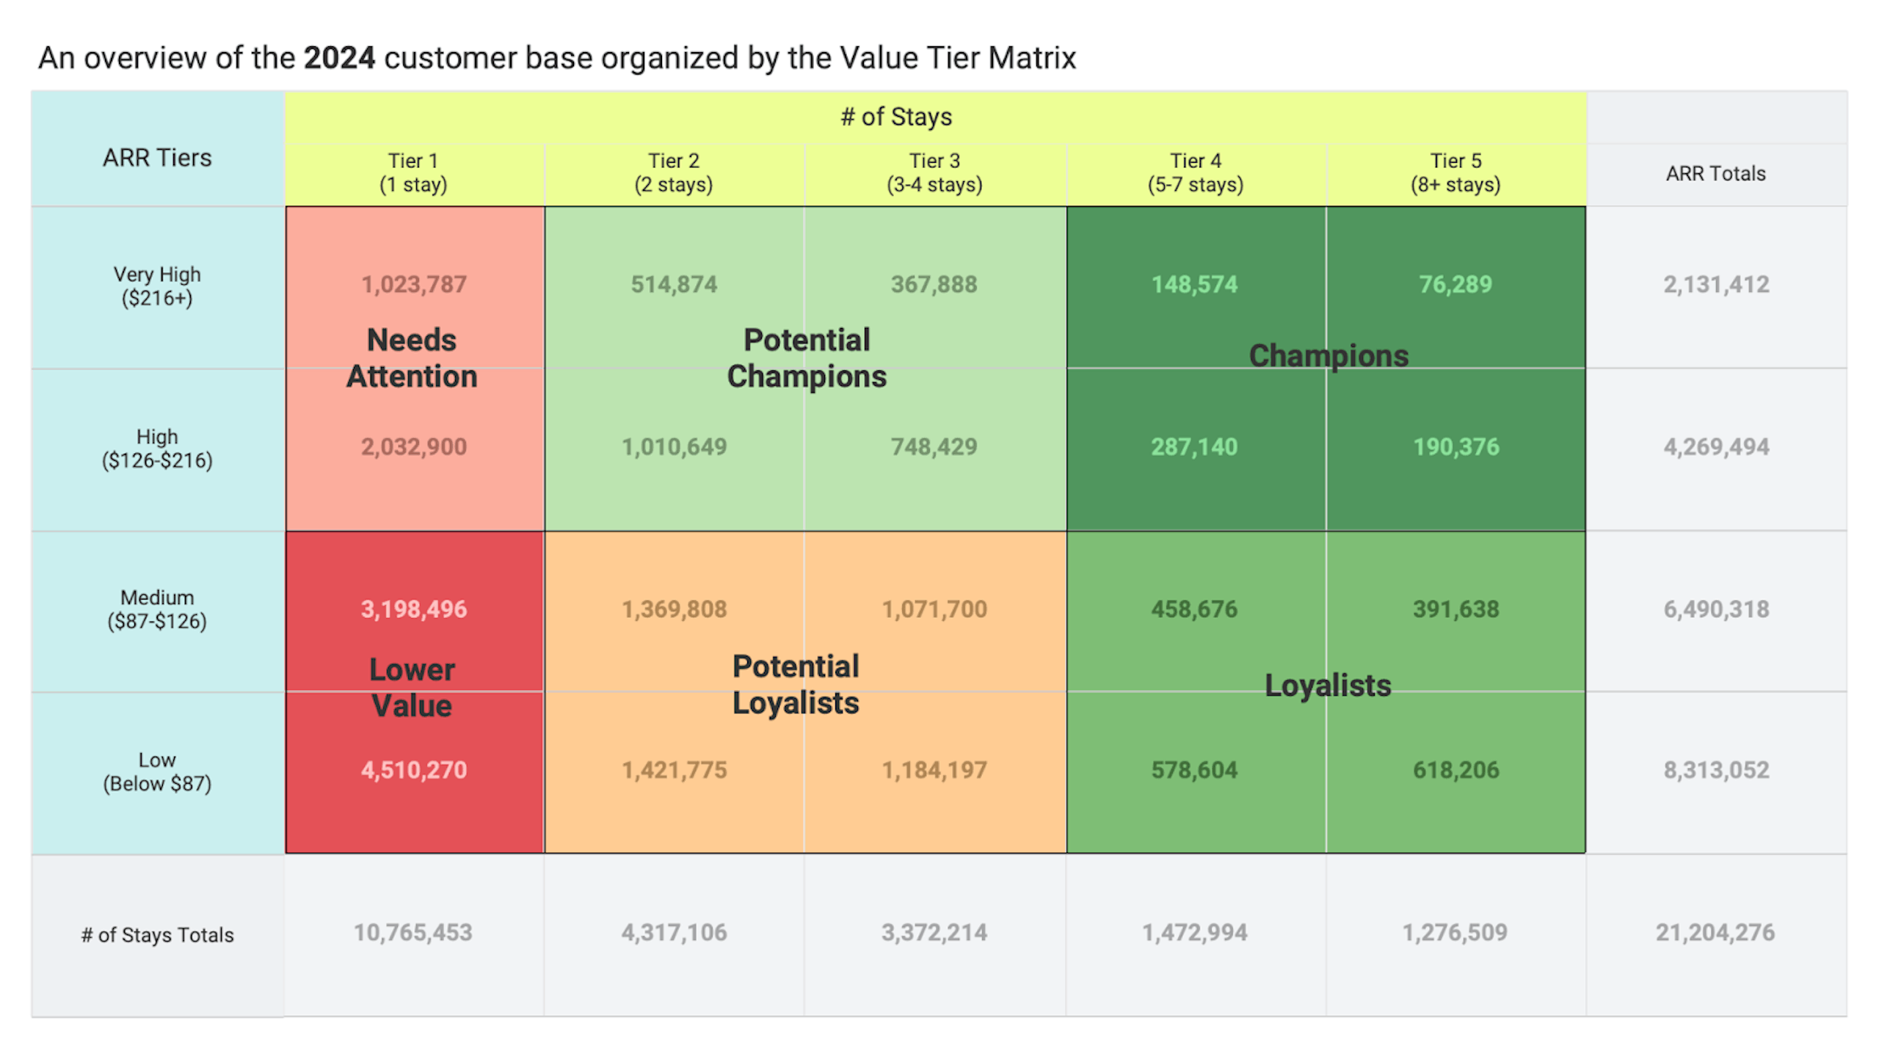Click the Champions label in dark green area

click(x=1329, y=356)
